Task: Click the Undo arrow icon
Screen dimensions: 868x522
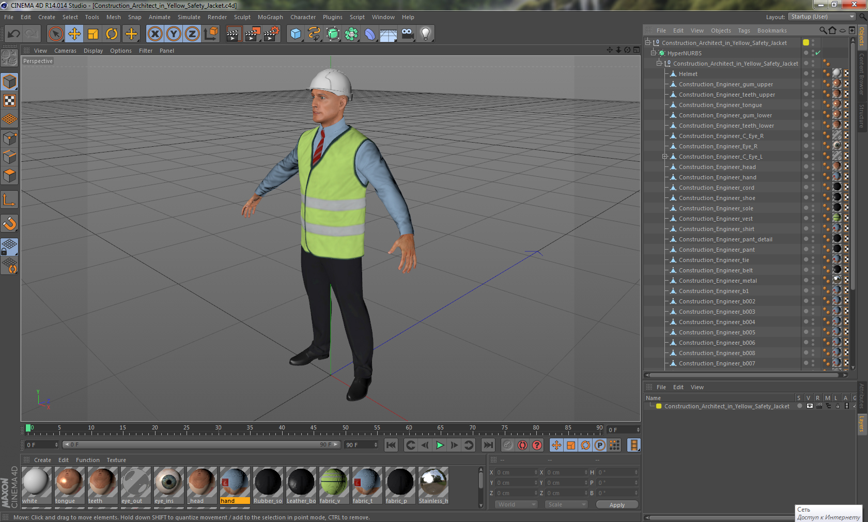Action: 14,34
